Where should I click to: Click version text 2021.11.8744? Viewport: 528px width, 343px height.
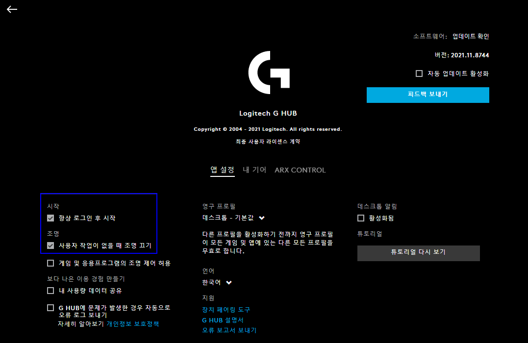[470, 55]
